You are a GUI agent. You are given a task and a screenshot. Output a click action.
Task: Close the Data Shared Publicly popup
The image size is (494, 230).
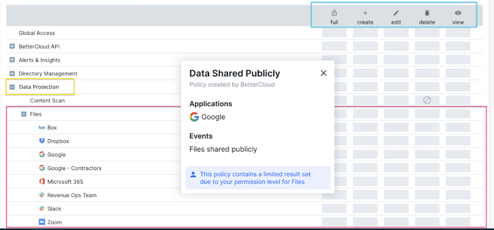[x=324, y=73]
